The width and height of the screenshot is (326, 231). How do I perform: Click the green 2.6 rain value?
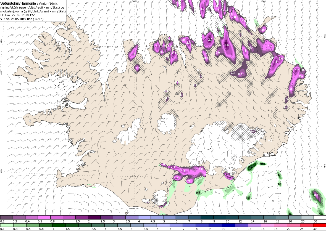pos(263,164)
